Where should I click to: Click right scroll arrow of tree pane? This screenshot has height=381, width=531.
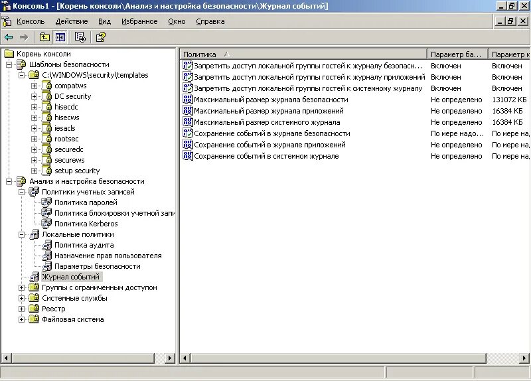(x=170, y=358)
